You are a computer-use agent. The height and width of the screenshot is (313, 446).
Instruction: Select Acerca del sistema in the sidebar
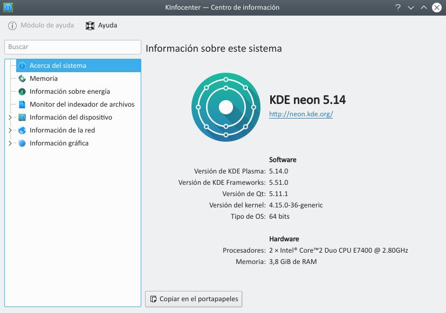79,66
